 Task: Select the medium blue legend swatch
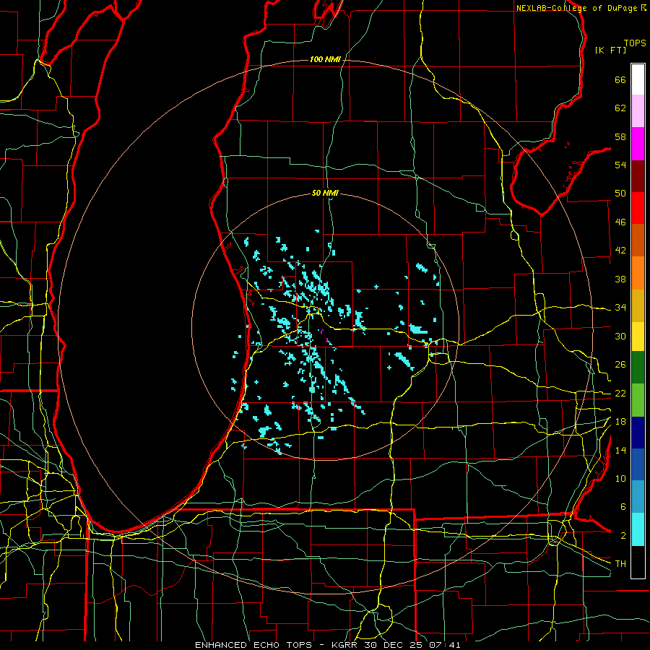click(638, 465)
